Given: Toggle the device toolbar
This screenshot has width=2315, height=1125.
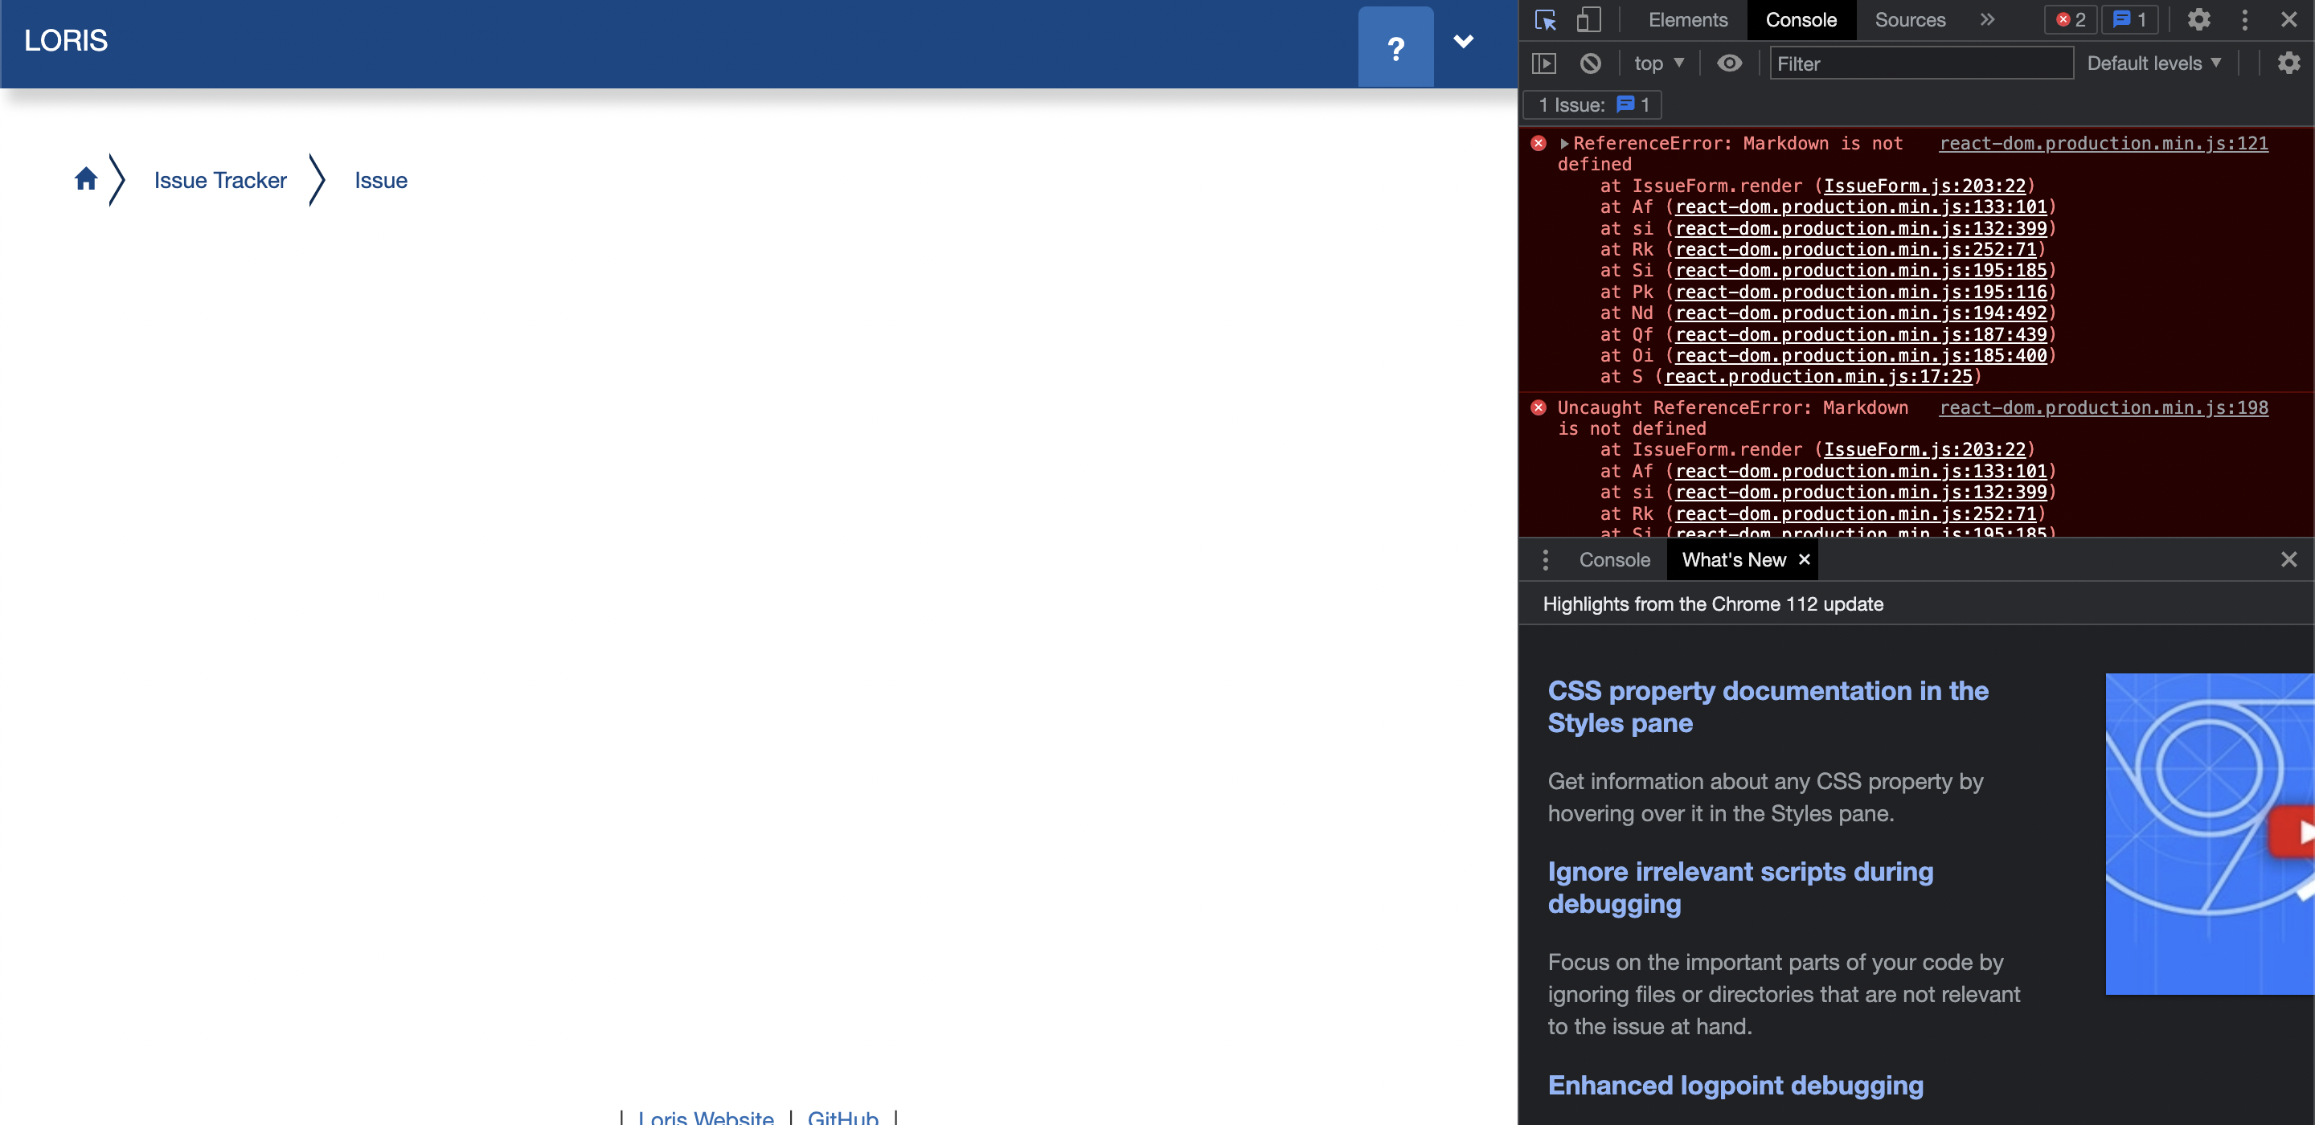Looking at the screenshot, I should pyautogui.click(x=1589, y=18).
